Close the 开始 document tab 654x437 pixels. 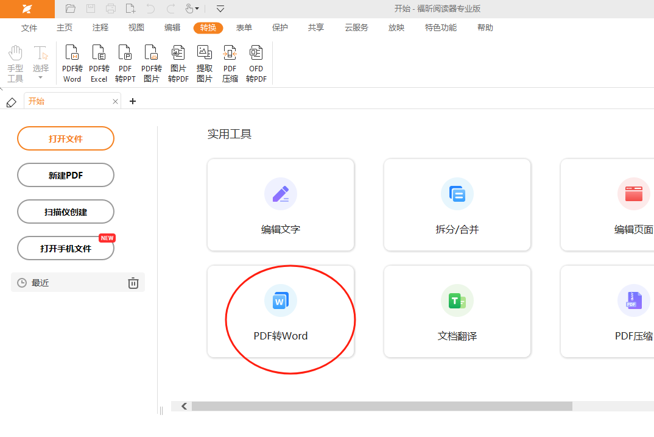[x=115, y=101]
